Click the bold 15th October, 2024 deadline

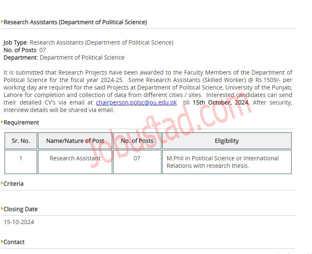(221, 102)
